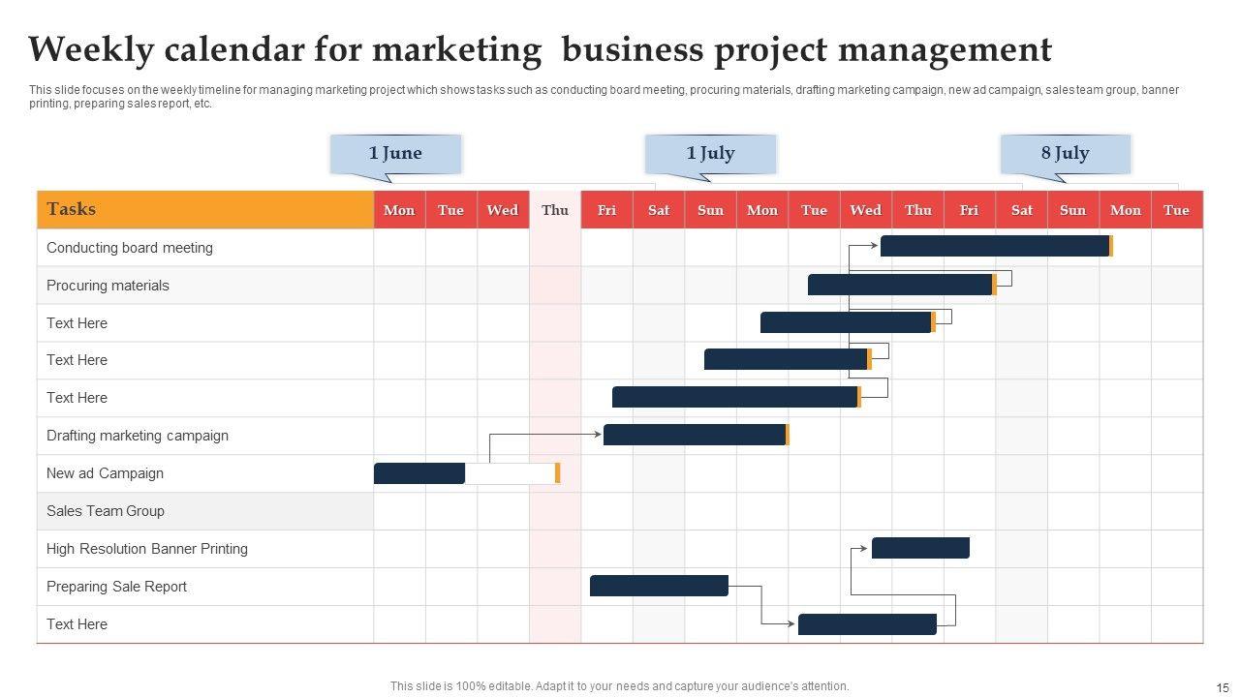Select the "Sales Team Group" row label
Image resolution: width=1240 pixels, height=697 pixels.
106,511
